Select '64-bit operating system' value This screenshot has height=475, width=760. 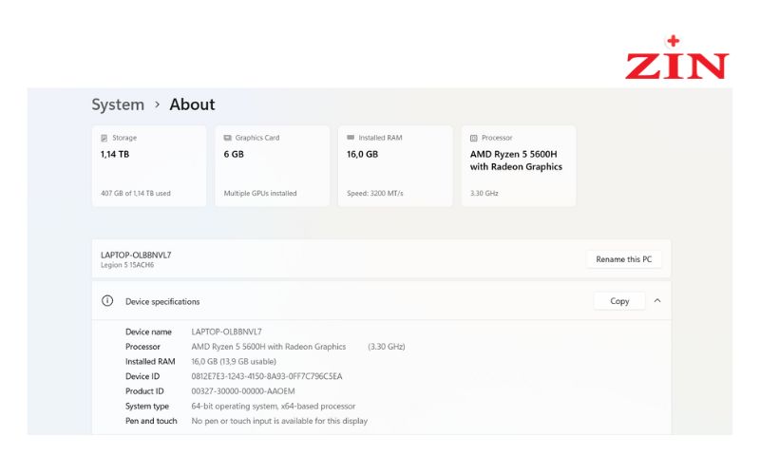(274, 407)
